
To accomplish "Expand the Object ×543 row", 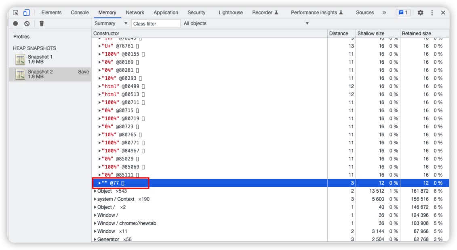I will 95,191.
